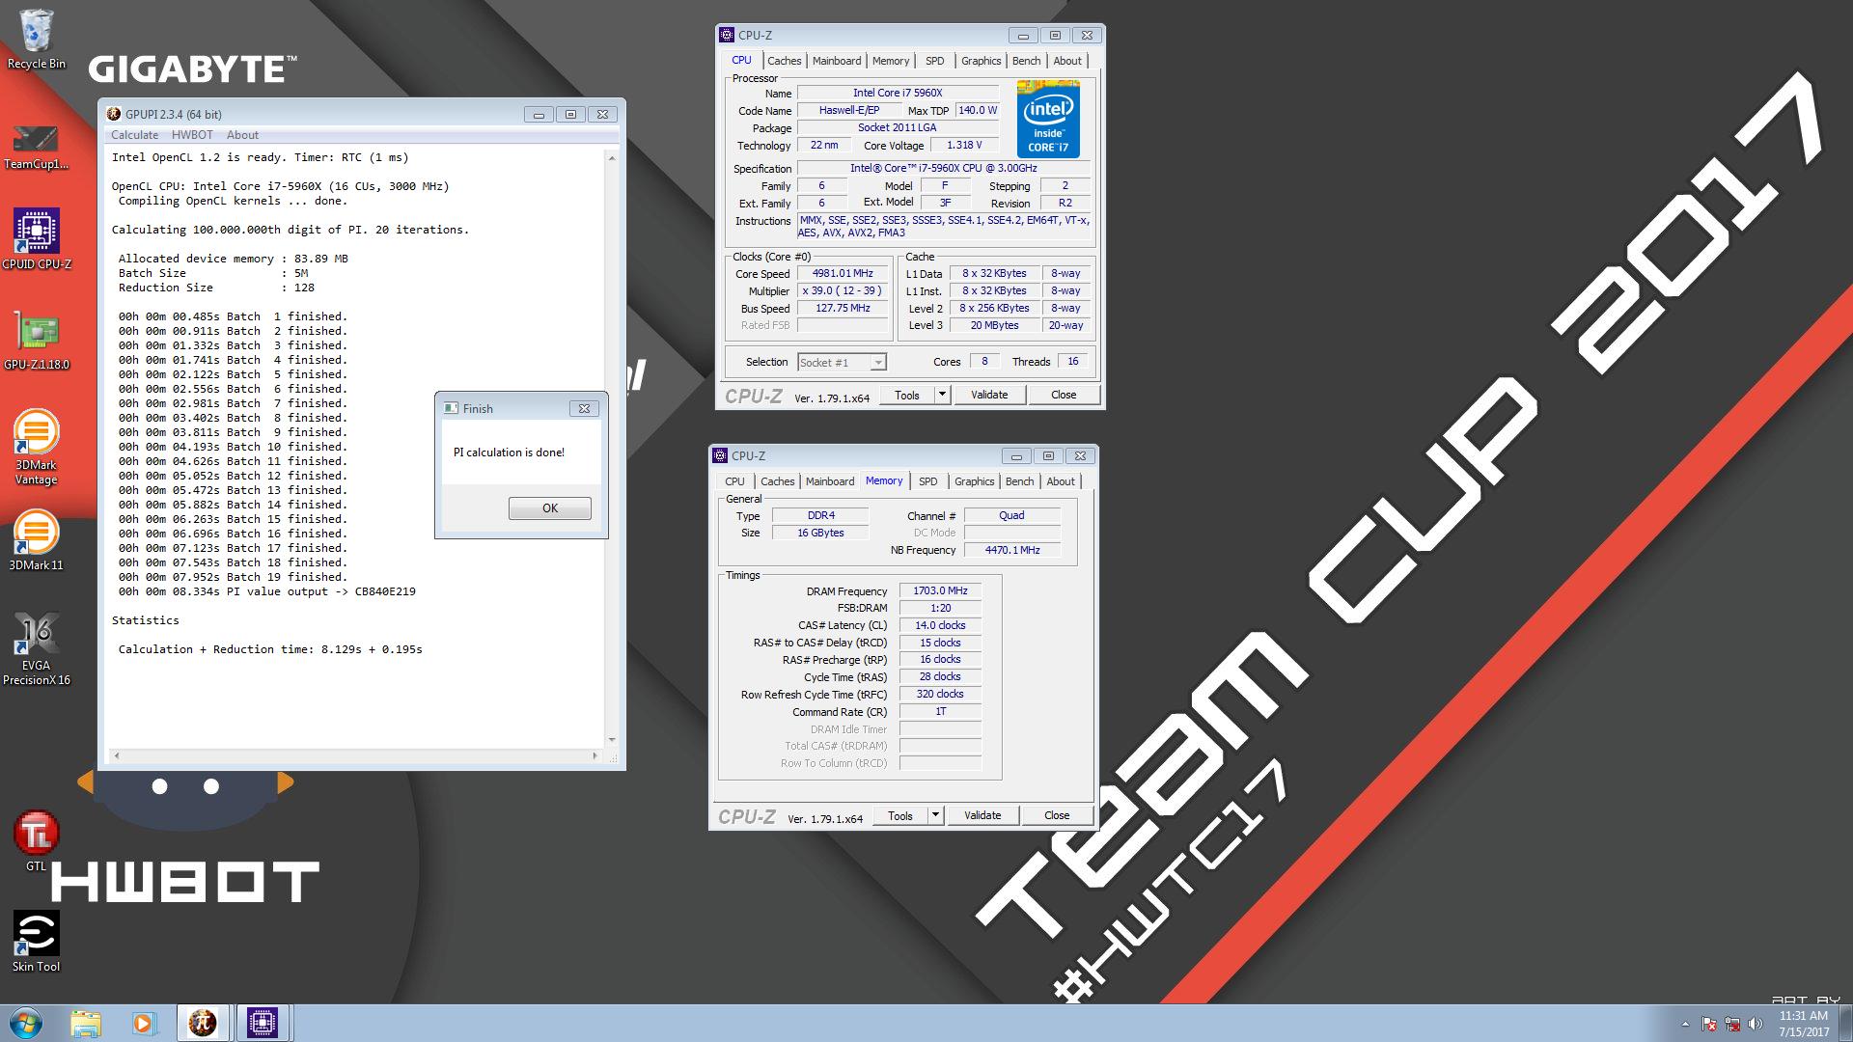Screen dimensions: 1853x1042
Task: Switch to GPUPI taskbar button
Action: pos(203,1024)
